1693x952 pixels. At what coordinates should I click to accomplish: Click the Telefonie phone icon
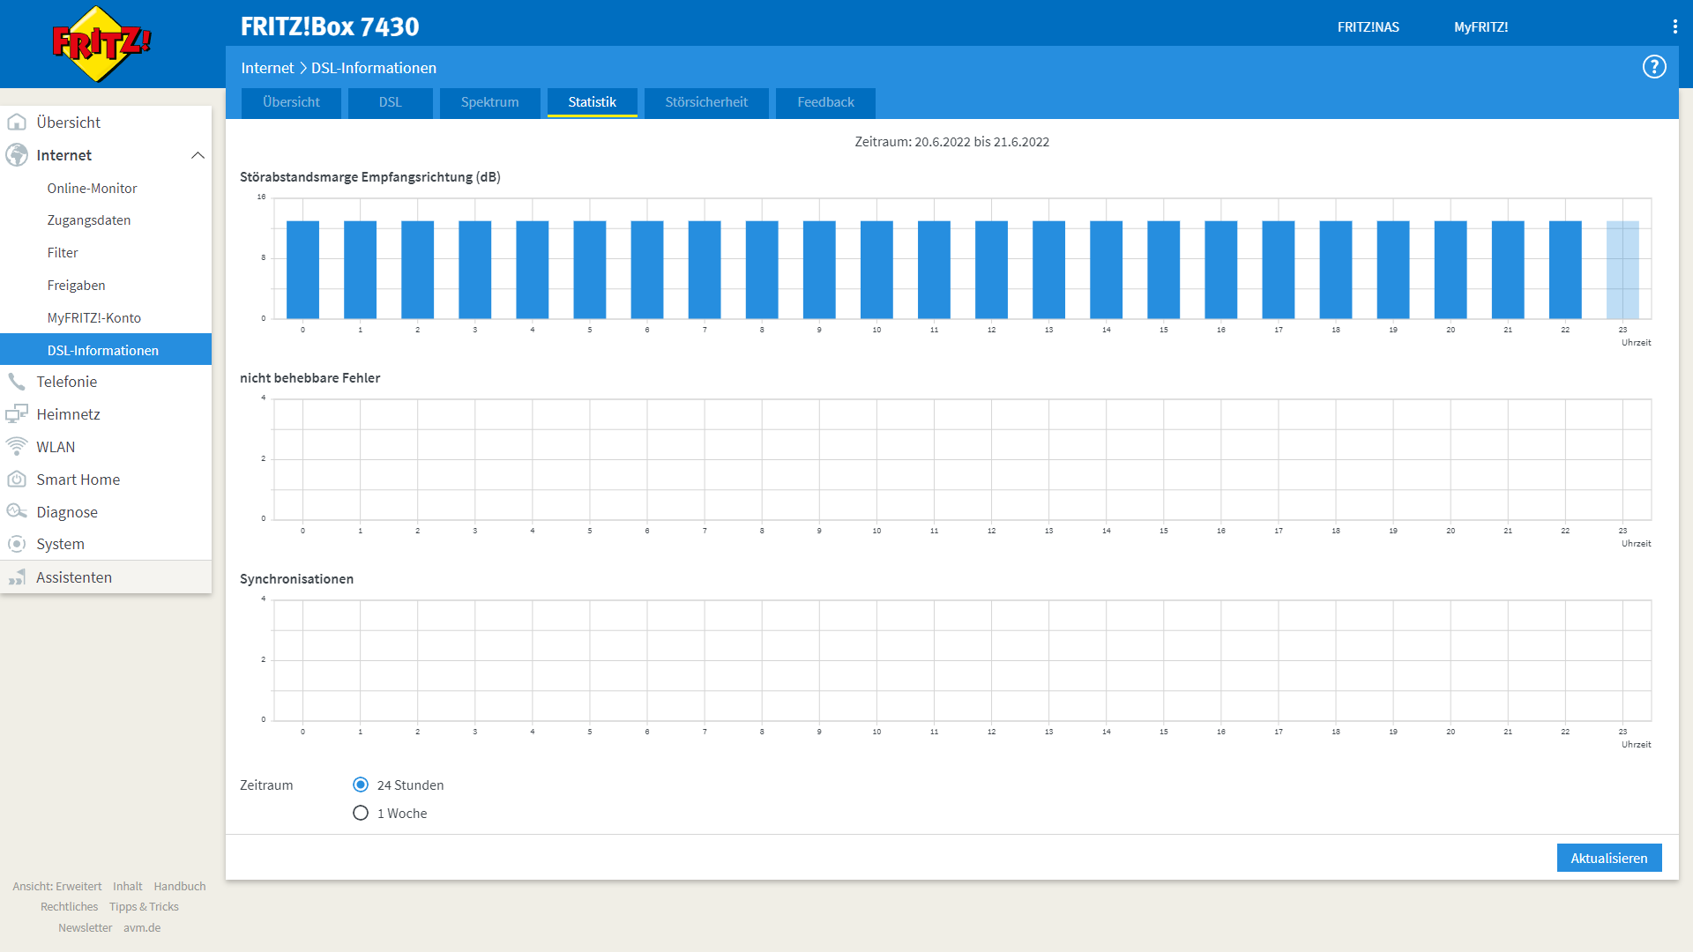[17, 382]
